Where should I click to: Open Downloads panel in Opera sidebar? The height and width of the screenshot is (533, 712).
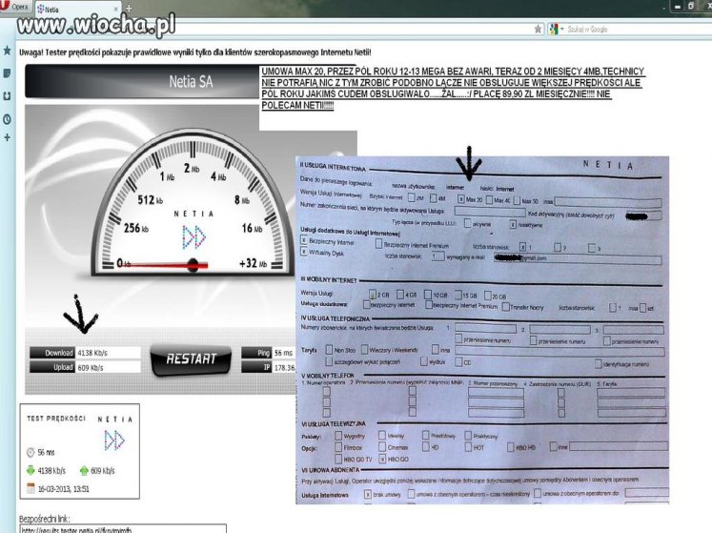[7, 96]
